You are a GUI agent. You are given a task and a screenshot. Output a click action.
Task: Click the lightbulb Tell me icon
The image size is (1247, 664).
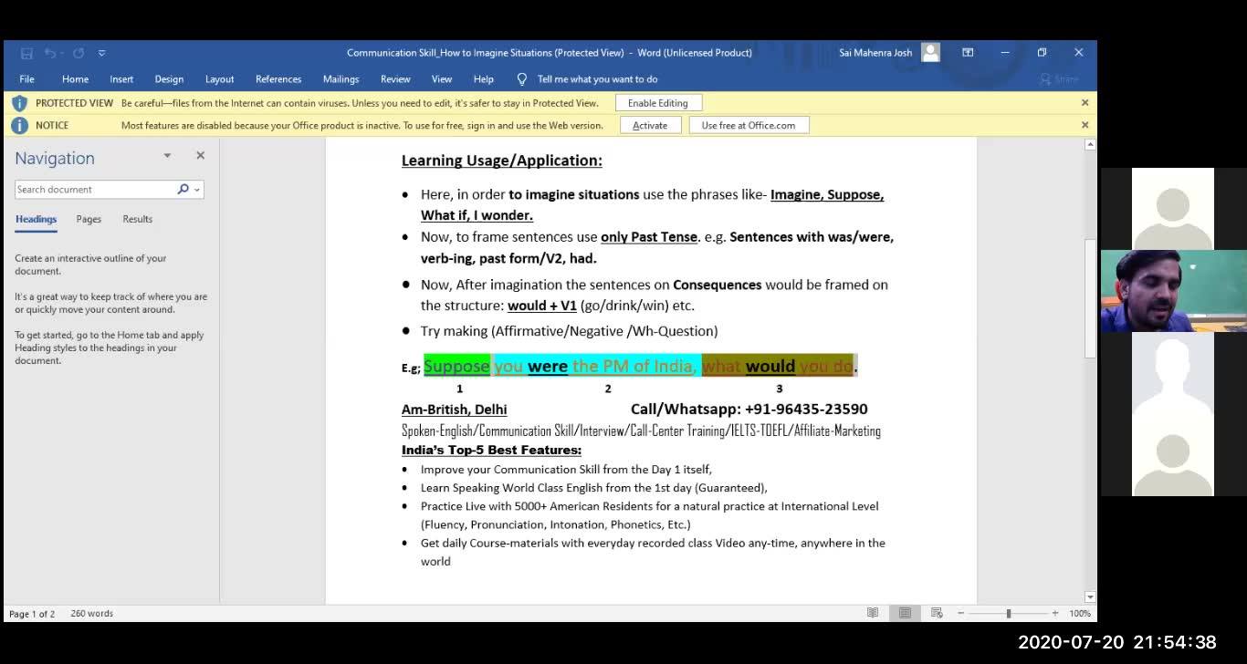[x=522, y=79]
